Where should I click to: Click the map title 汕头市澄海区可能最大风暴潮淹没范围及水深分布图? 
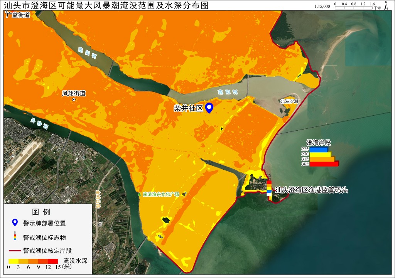pos(106,5)
